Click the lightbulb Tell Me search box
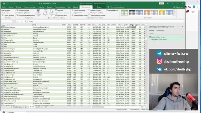The height and width of the screenshot is (113, 201). (116, 7)
